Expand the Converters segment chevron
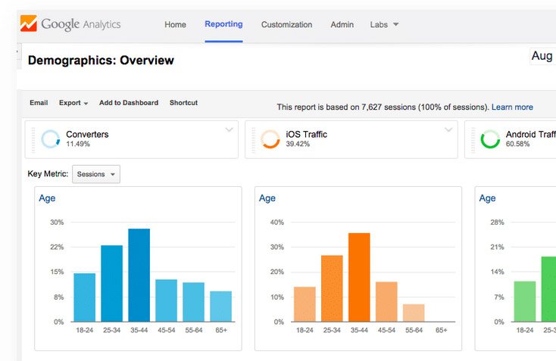 229,129
